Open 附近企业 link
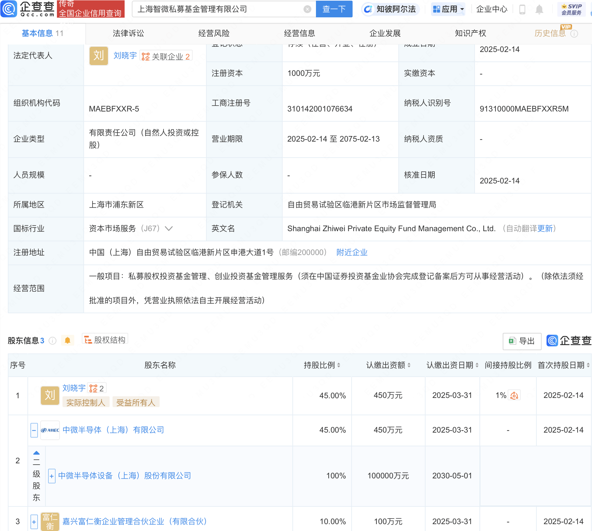592x531 pixels. [352, 252]
